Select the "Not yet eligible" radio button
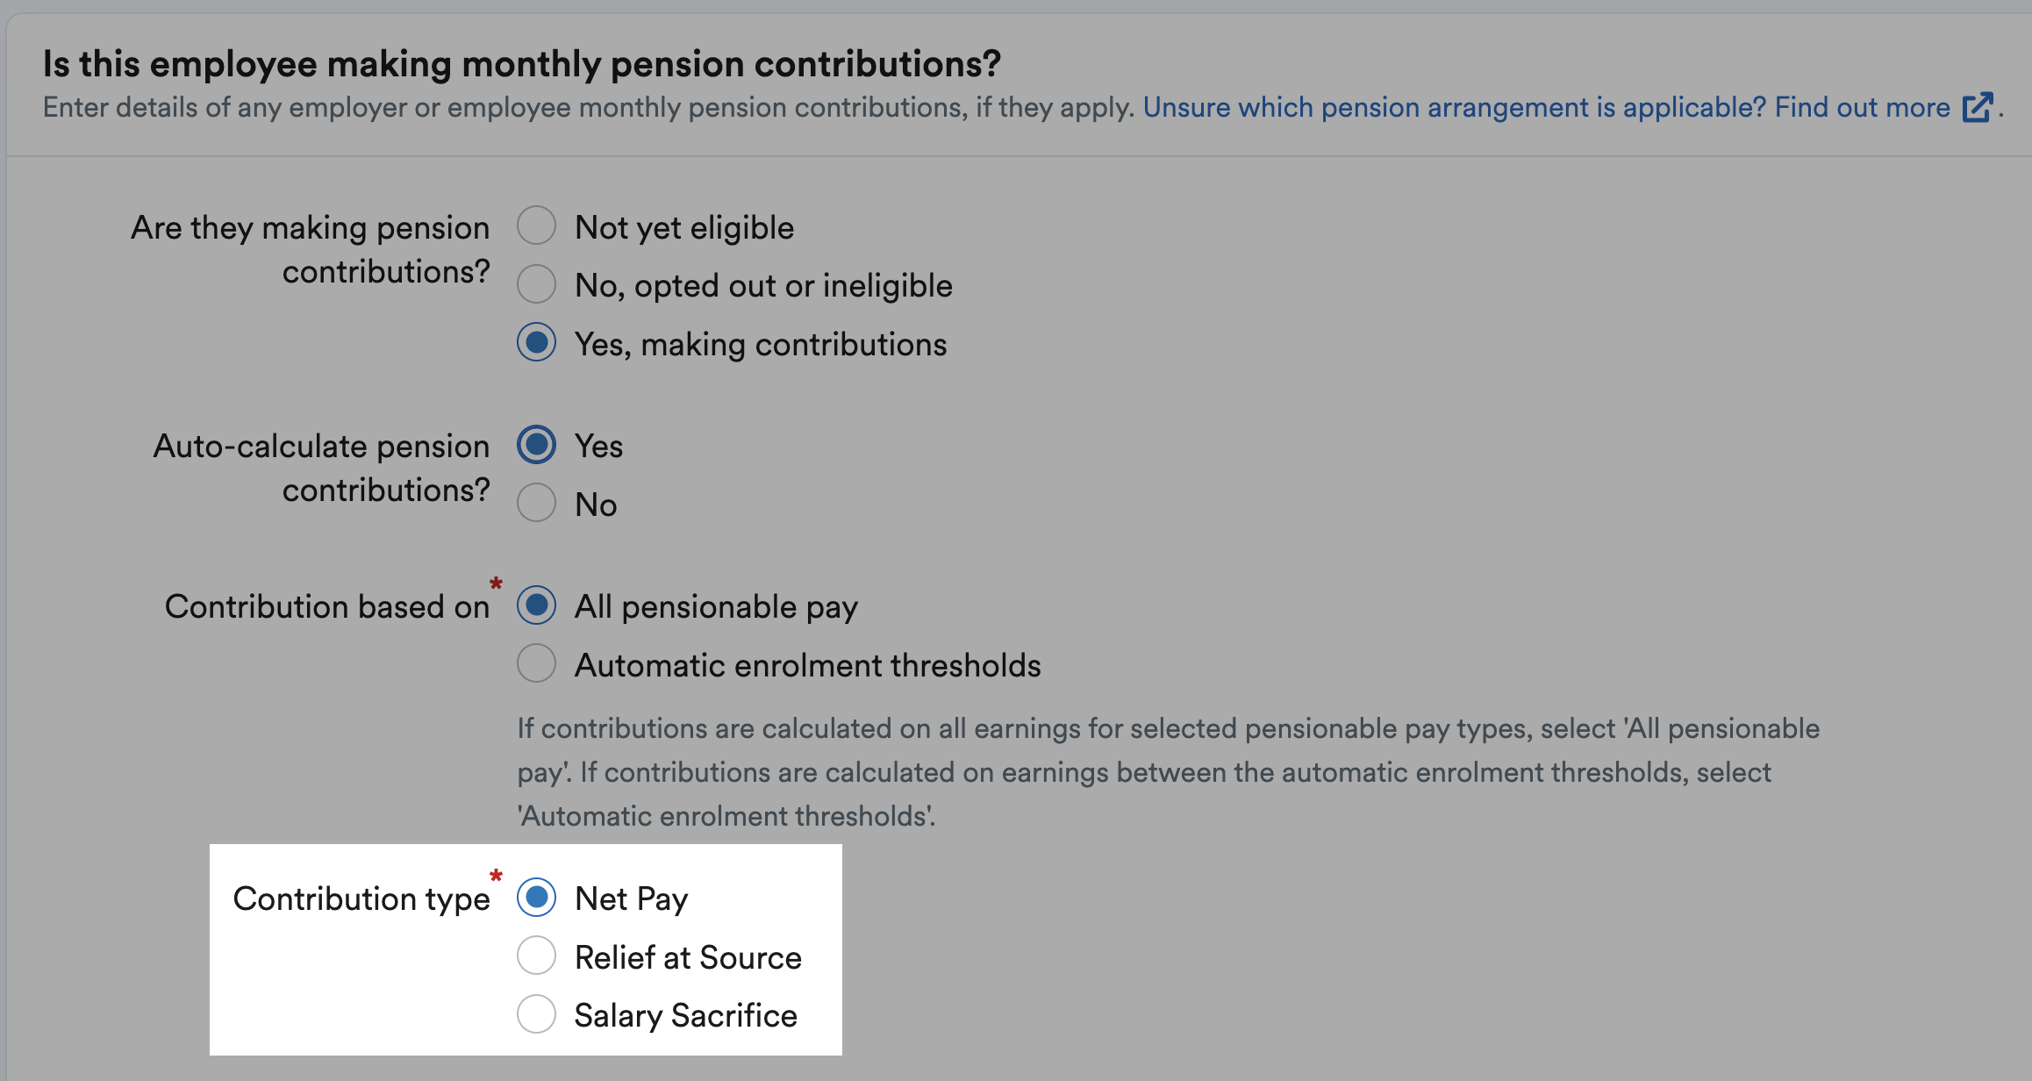 click(536, 226)
